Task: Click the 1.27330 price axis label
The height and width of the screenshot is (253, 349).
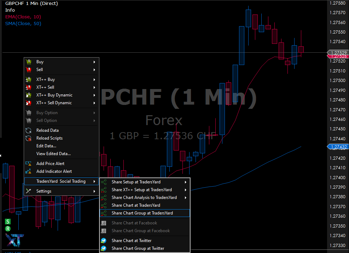Action: pos(338,245)
